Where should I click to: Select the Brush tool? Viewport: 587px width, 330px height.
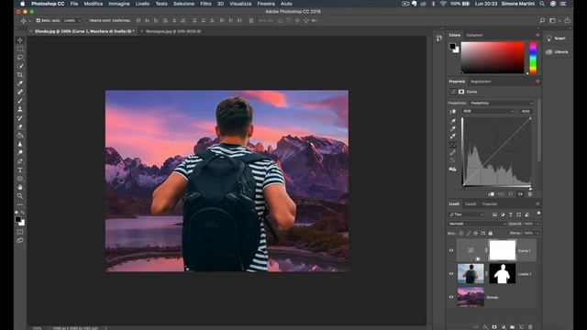pyautogui.click(x=20, y=101)
